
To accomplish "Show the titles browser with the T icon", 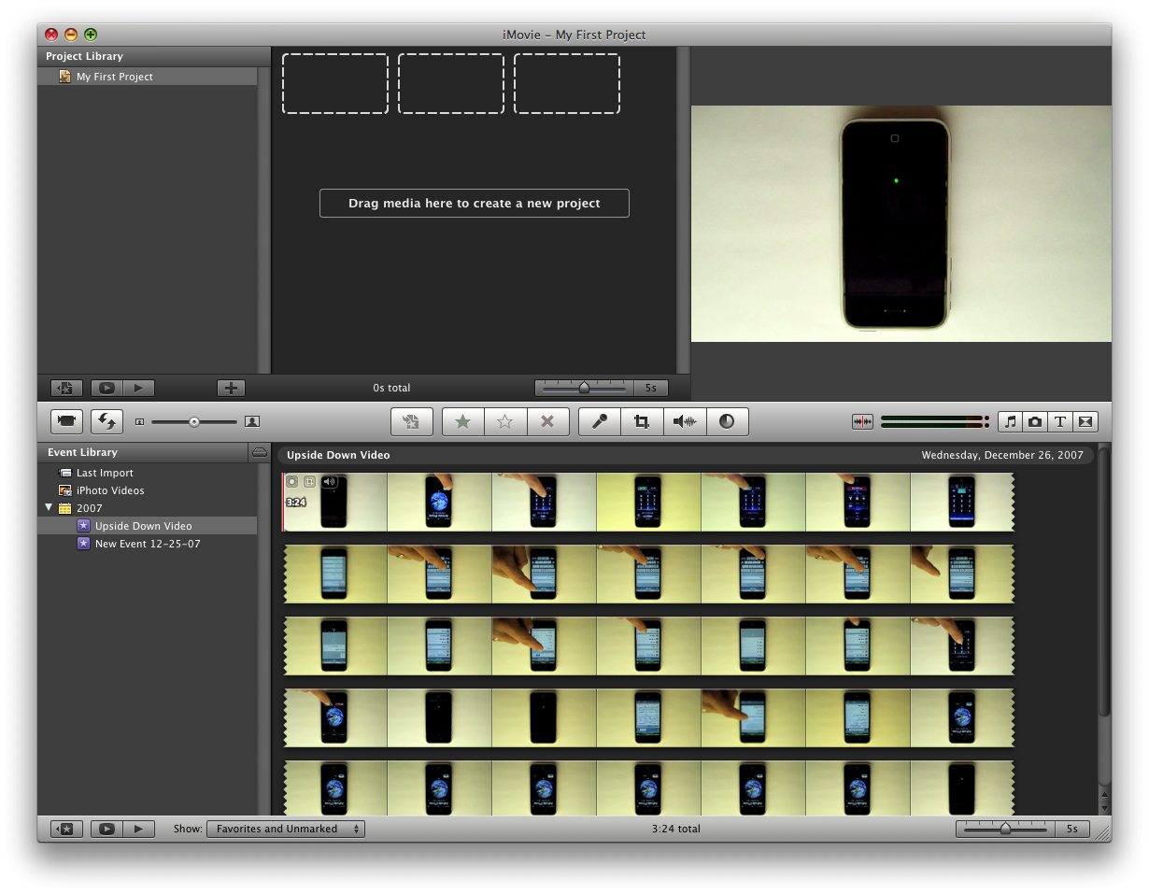I will 1060,421.
